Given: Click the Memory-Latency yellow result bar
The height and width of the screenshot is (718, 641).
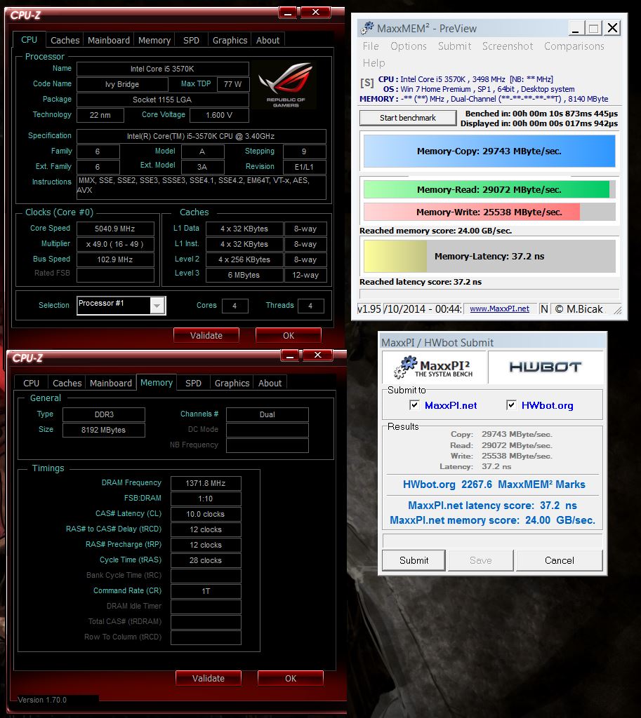Looking at the screenshot, I should (x=489, y=257).
